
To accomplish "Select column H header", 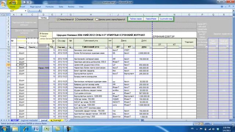I will (x=91, y=15).
